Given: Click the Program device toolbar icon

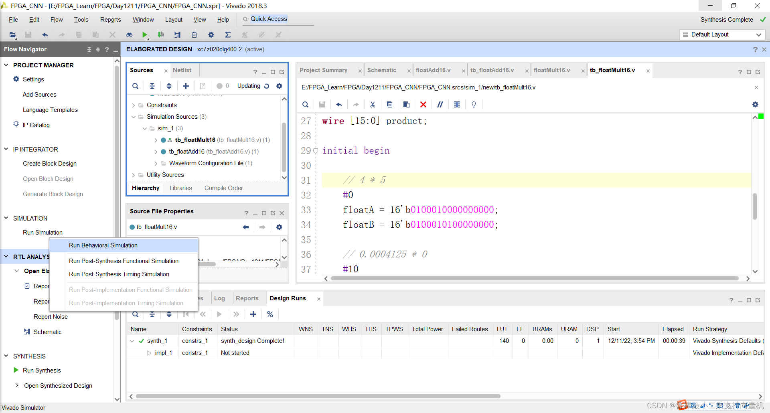Looking at the screenshot, I should [161, 35].
